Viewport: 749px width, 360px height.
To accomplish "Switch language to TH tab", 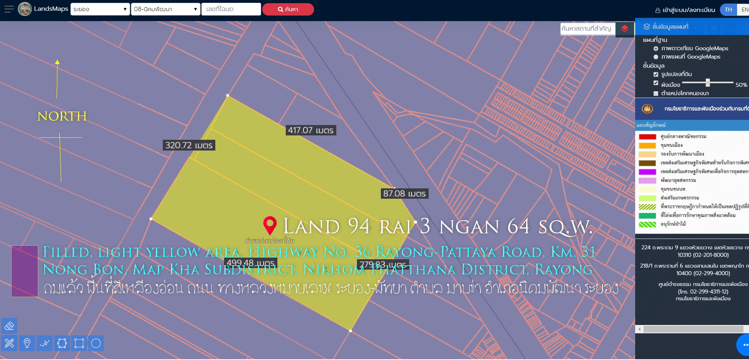I will click(728, 10).
